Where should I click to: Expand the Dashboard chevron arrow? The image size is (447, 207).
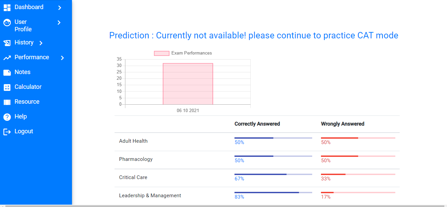pos(60,7)
